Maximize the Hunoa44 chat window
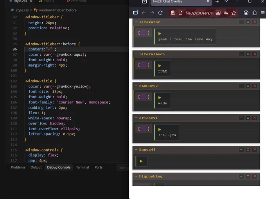 coord(248,149)
